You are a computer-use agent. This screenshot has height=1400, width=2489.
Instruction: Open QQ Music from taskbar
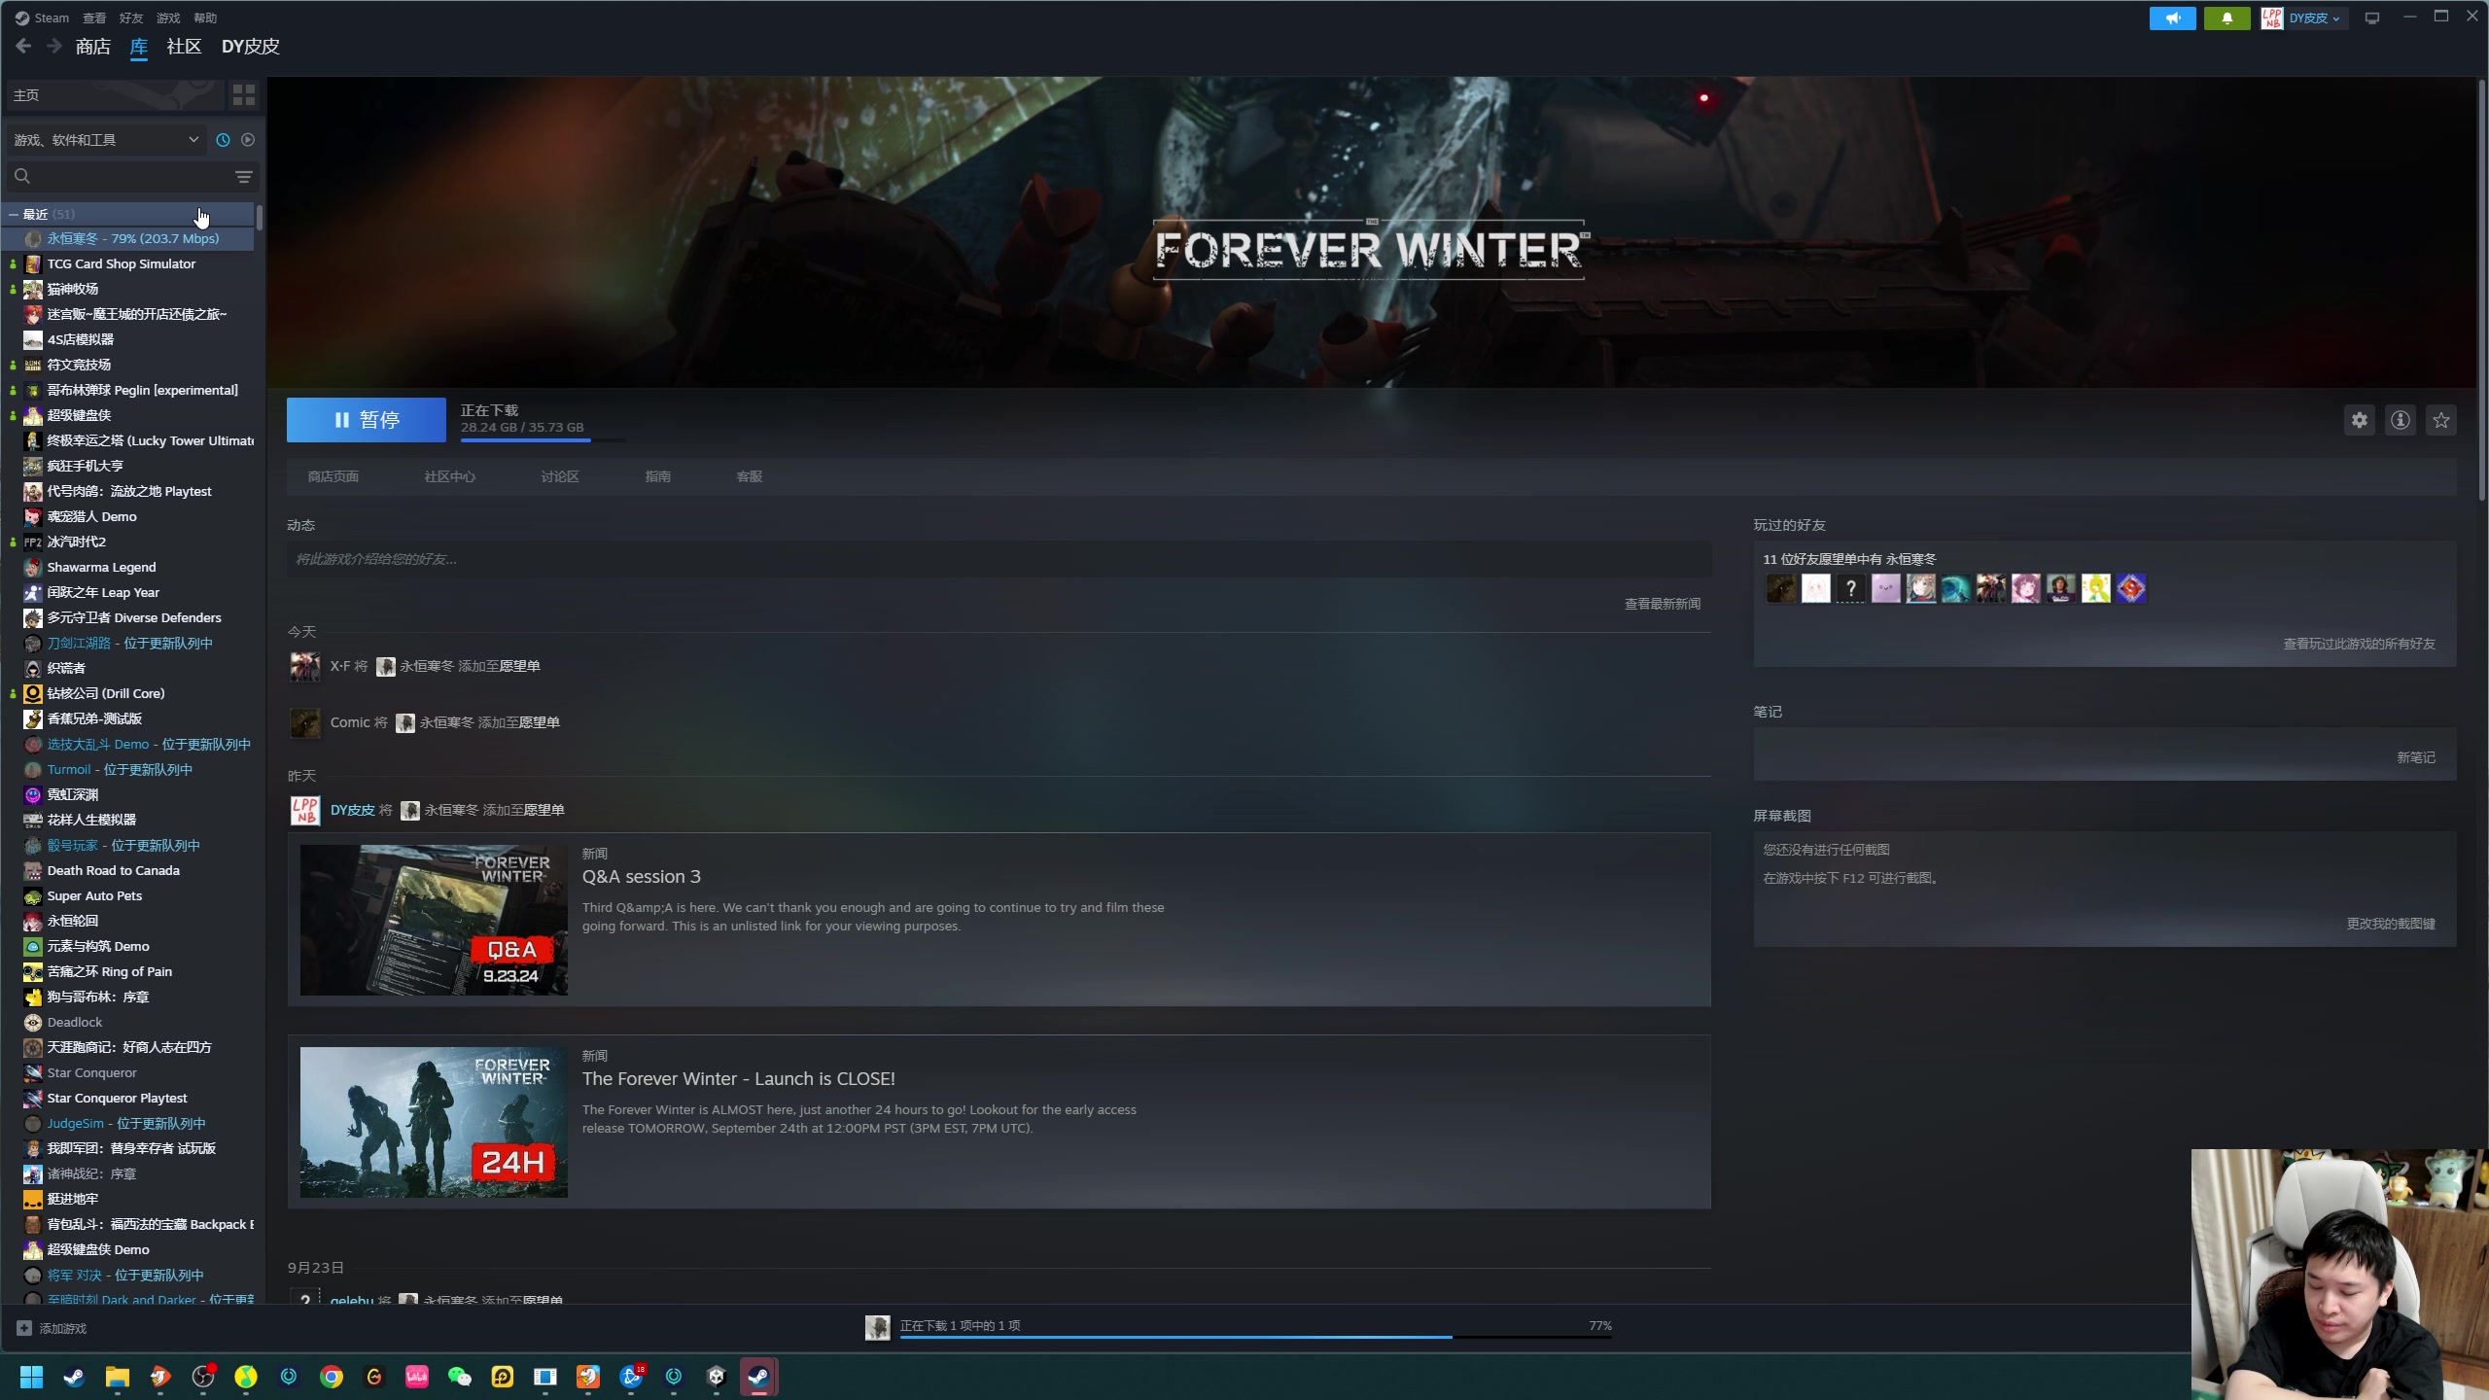[x=246, y=1377]
